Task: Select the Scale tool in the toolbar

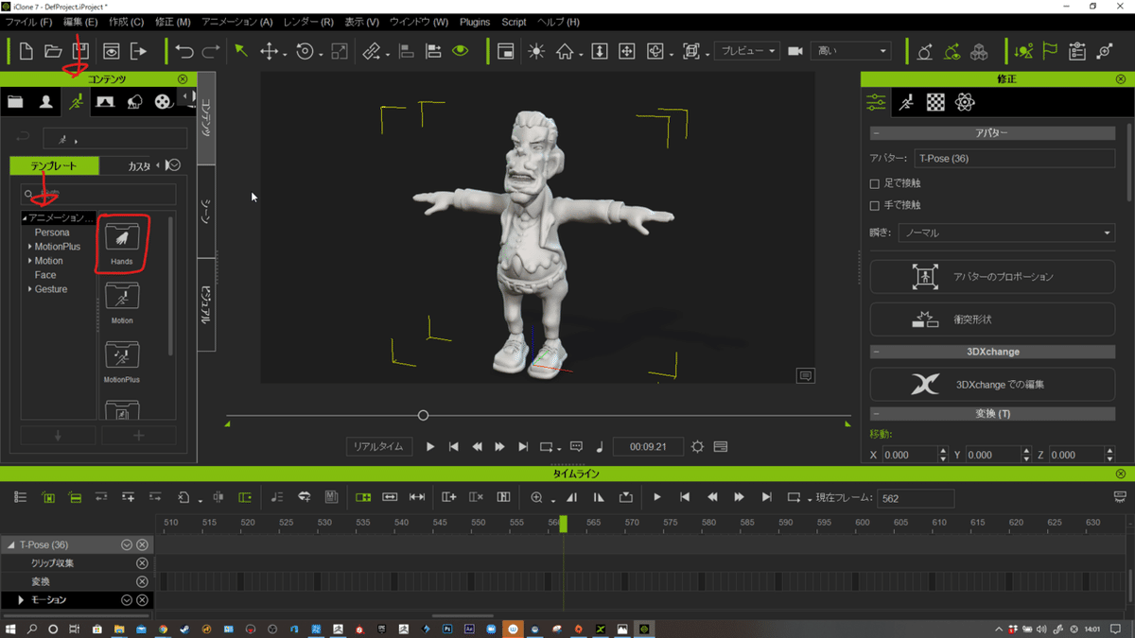Action: tap(339, 51)
